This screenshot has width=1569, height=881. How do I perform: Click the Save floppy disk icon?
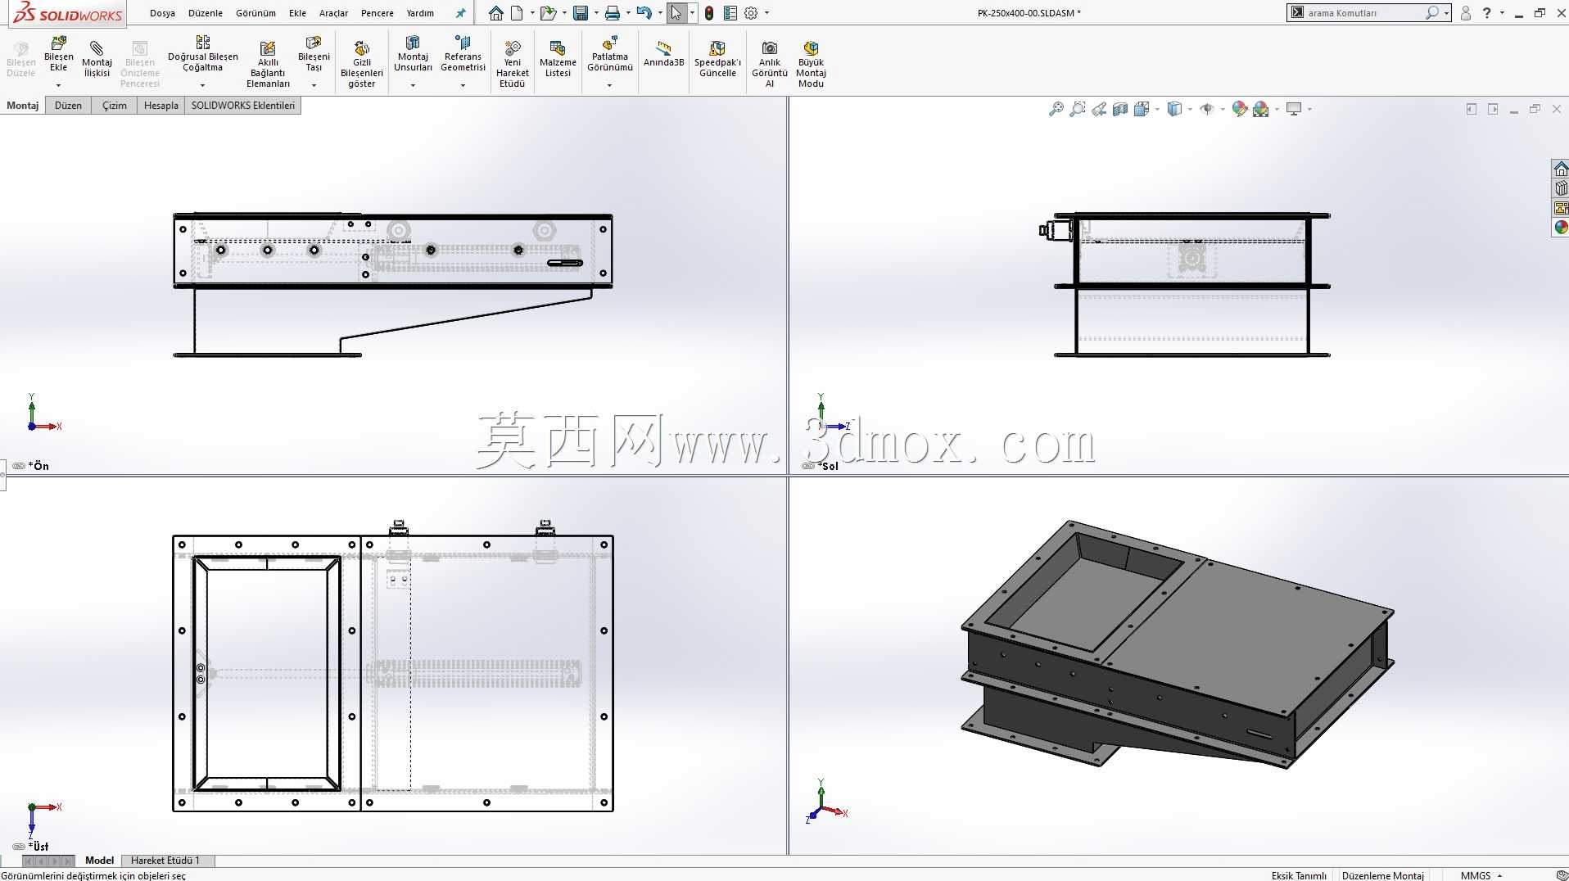click(x=581, y=13)
